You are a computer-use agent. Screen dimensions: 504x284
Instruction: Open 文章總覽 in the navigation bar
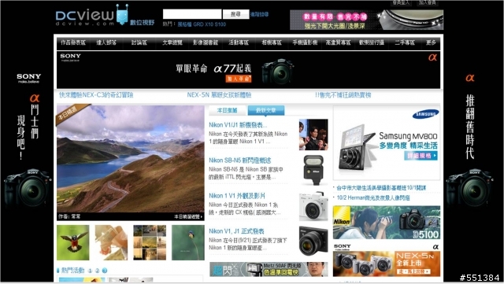coord(172,42)
